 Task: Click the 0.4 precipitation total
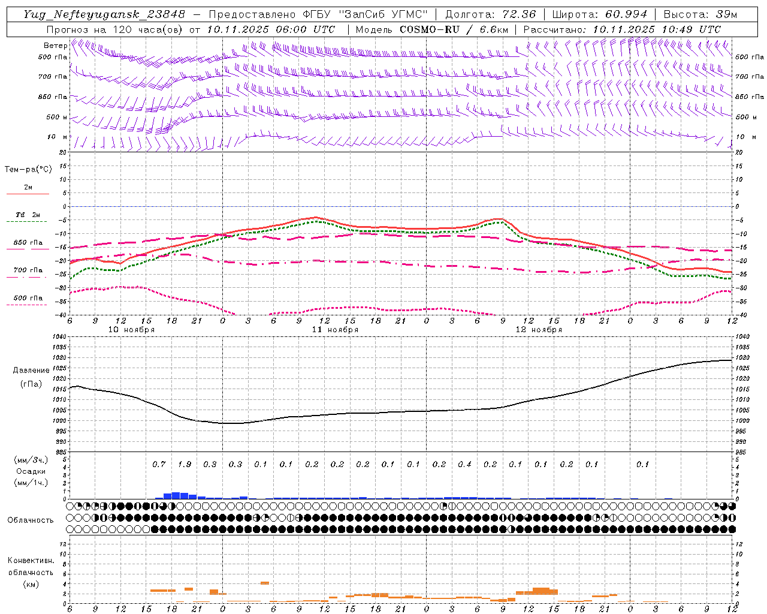point(464,465)
